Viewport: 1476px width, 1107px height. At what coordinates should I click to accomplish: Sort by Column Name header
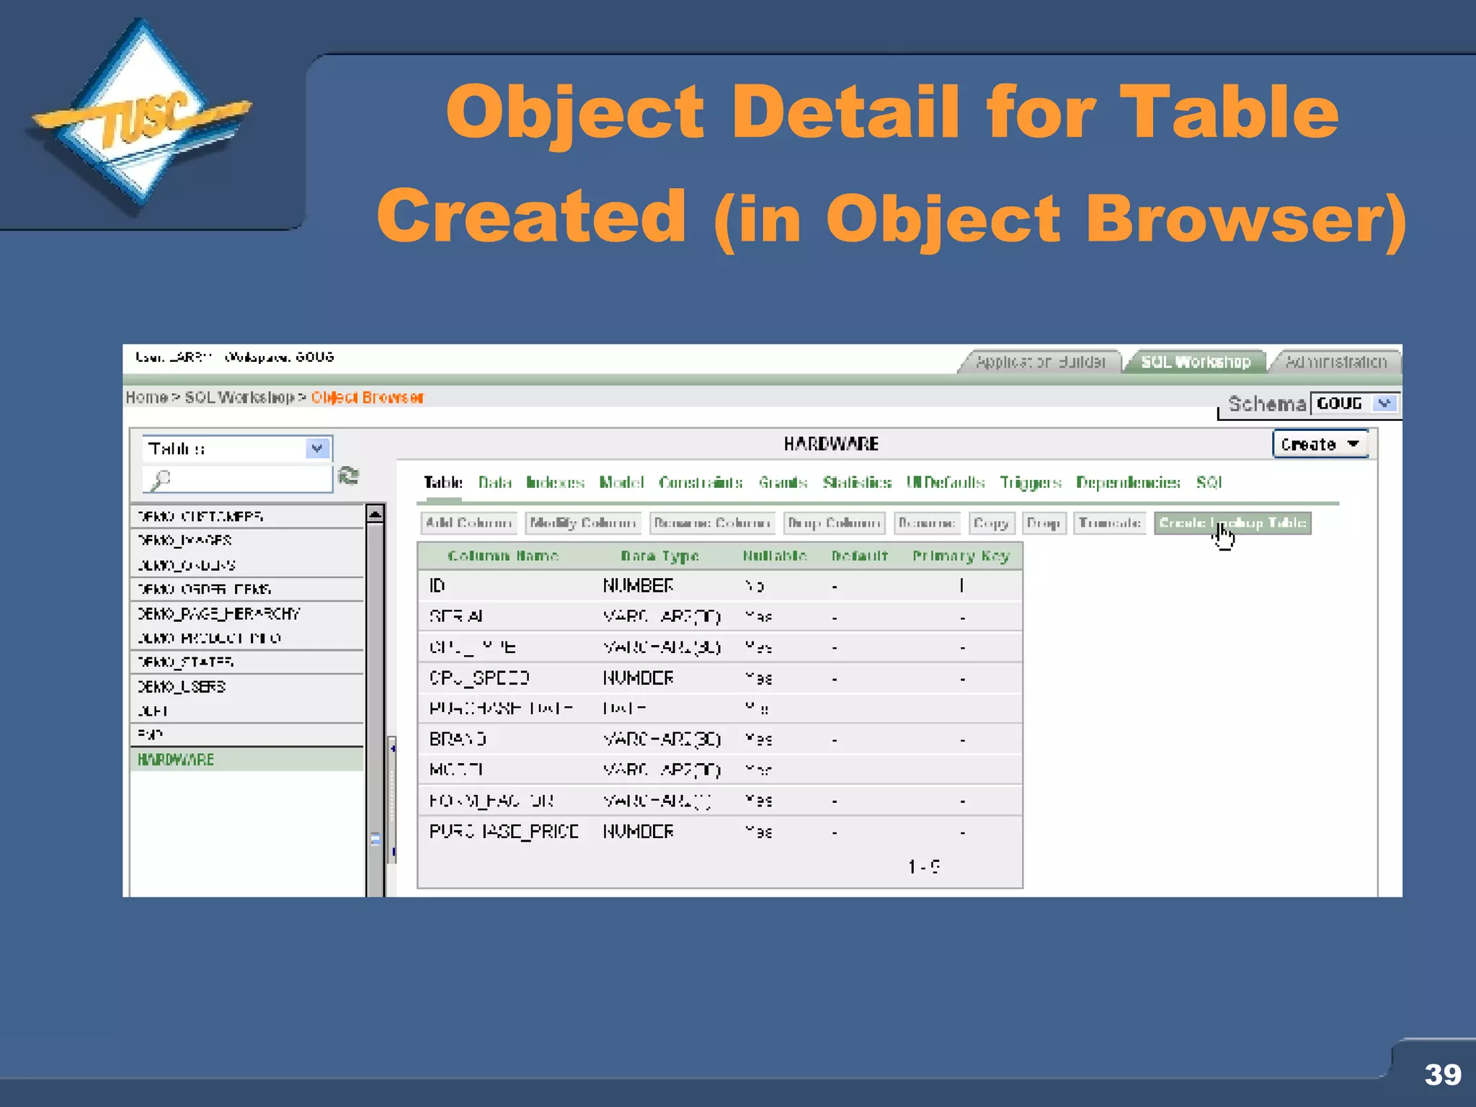tap(503, 556)
